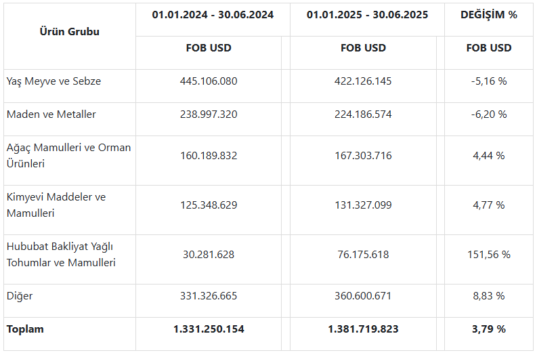The width and height of the screenshot is (537, 357).
Task: Click the 167.303.716 value cell
Action: [363, 156]
